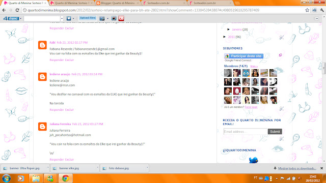Screen dimensions: 326x183
Task: Click the first member thumbnail photo
Action: (x=228, y=73)
